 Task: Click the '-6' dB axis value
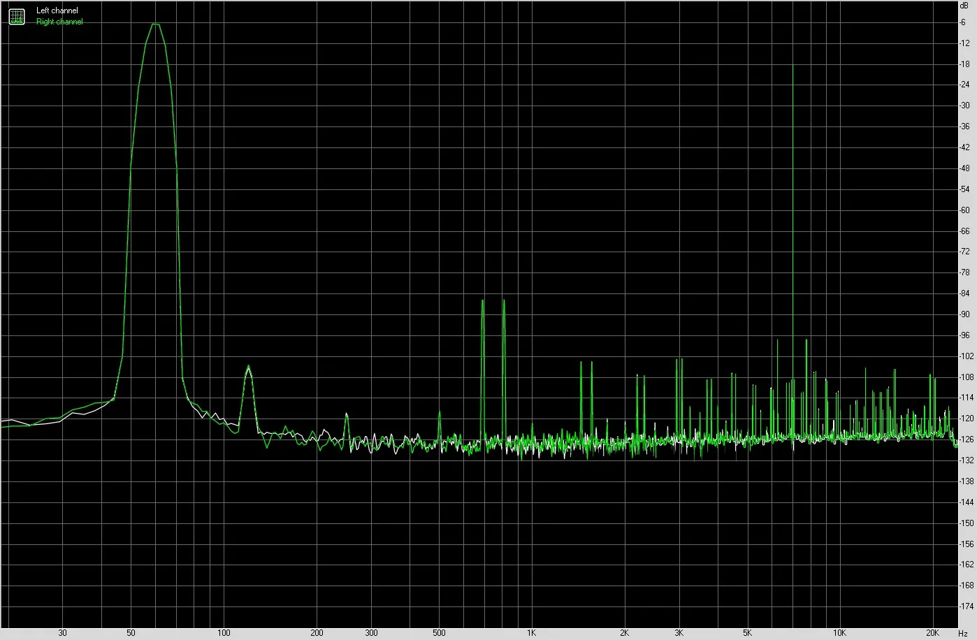(964, 22)
